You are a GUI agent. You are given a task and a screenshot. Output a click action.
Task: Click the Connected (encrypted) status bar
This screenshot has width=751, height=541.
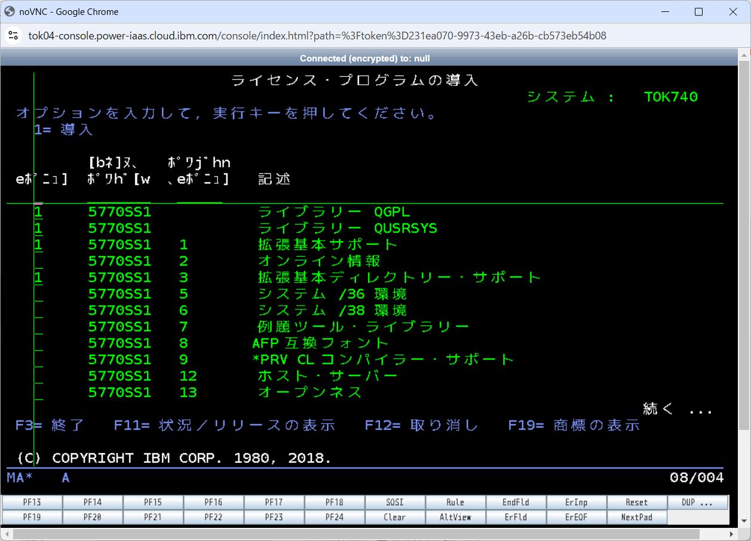pyautogui.click(x=365, y=59)
